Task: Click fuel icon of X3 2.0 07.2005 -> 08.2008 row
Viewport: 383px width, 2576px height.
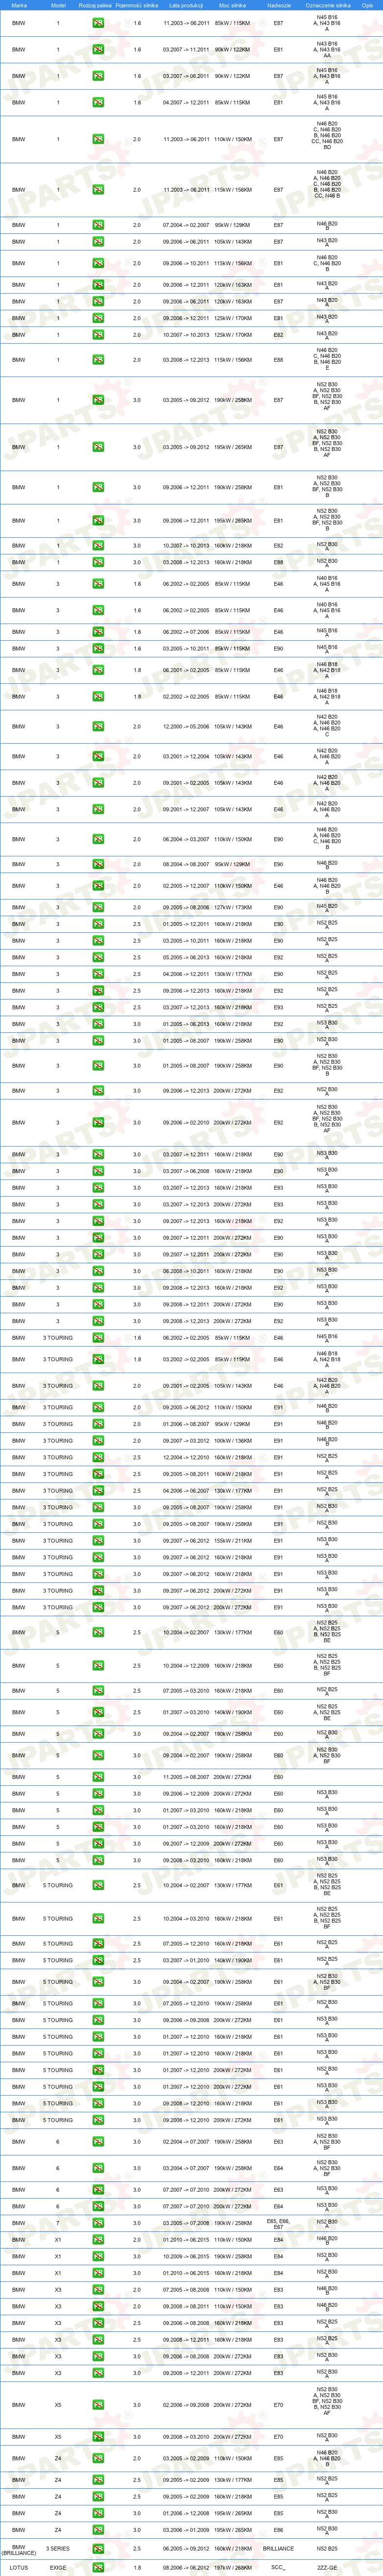Action: click(98, 2290)
